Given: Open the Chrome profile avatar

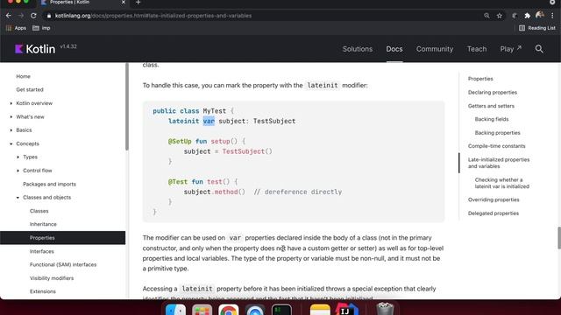Looking at the screenshot, I should pos(540,16).
